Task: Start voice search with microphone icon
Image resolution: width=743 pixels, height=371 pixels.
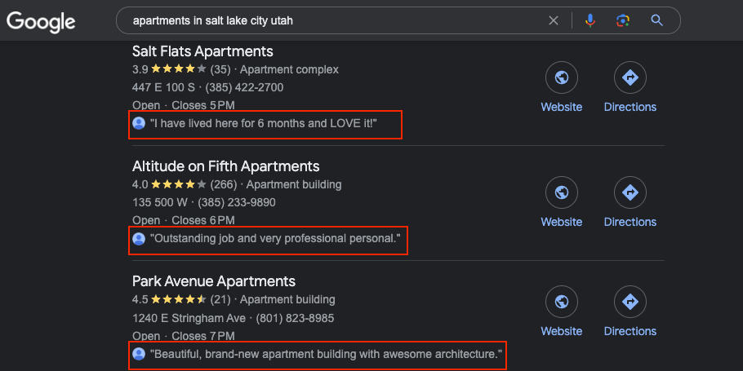Action: 590,20
